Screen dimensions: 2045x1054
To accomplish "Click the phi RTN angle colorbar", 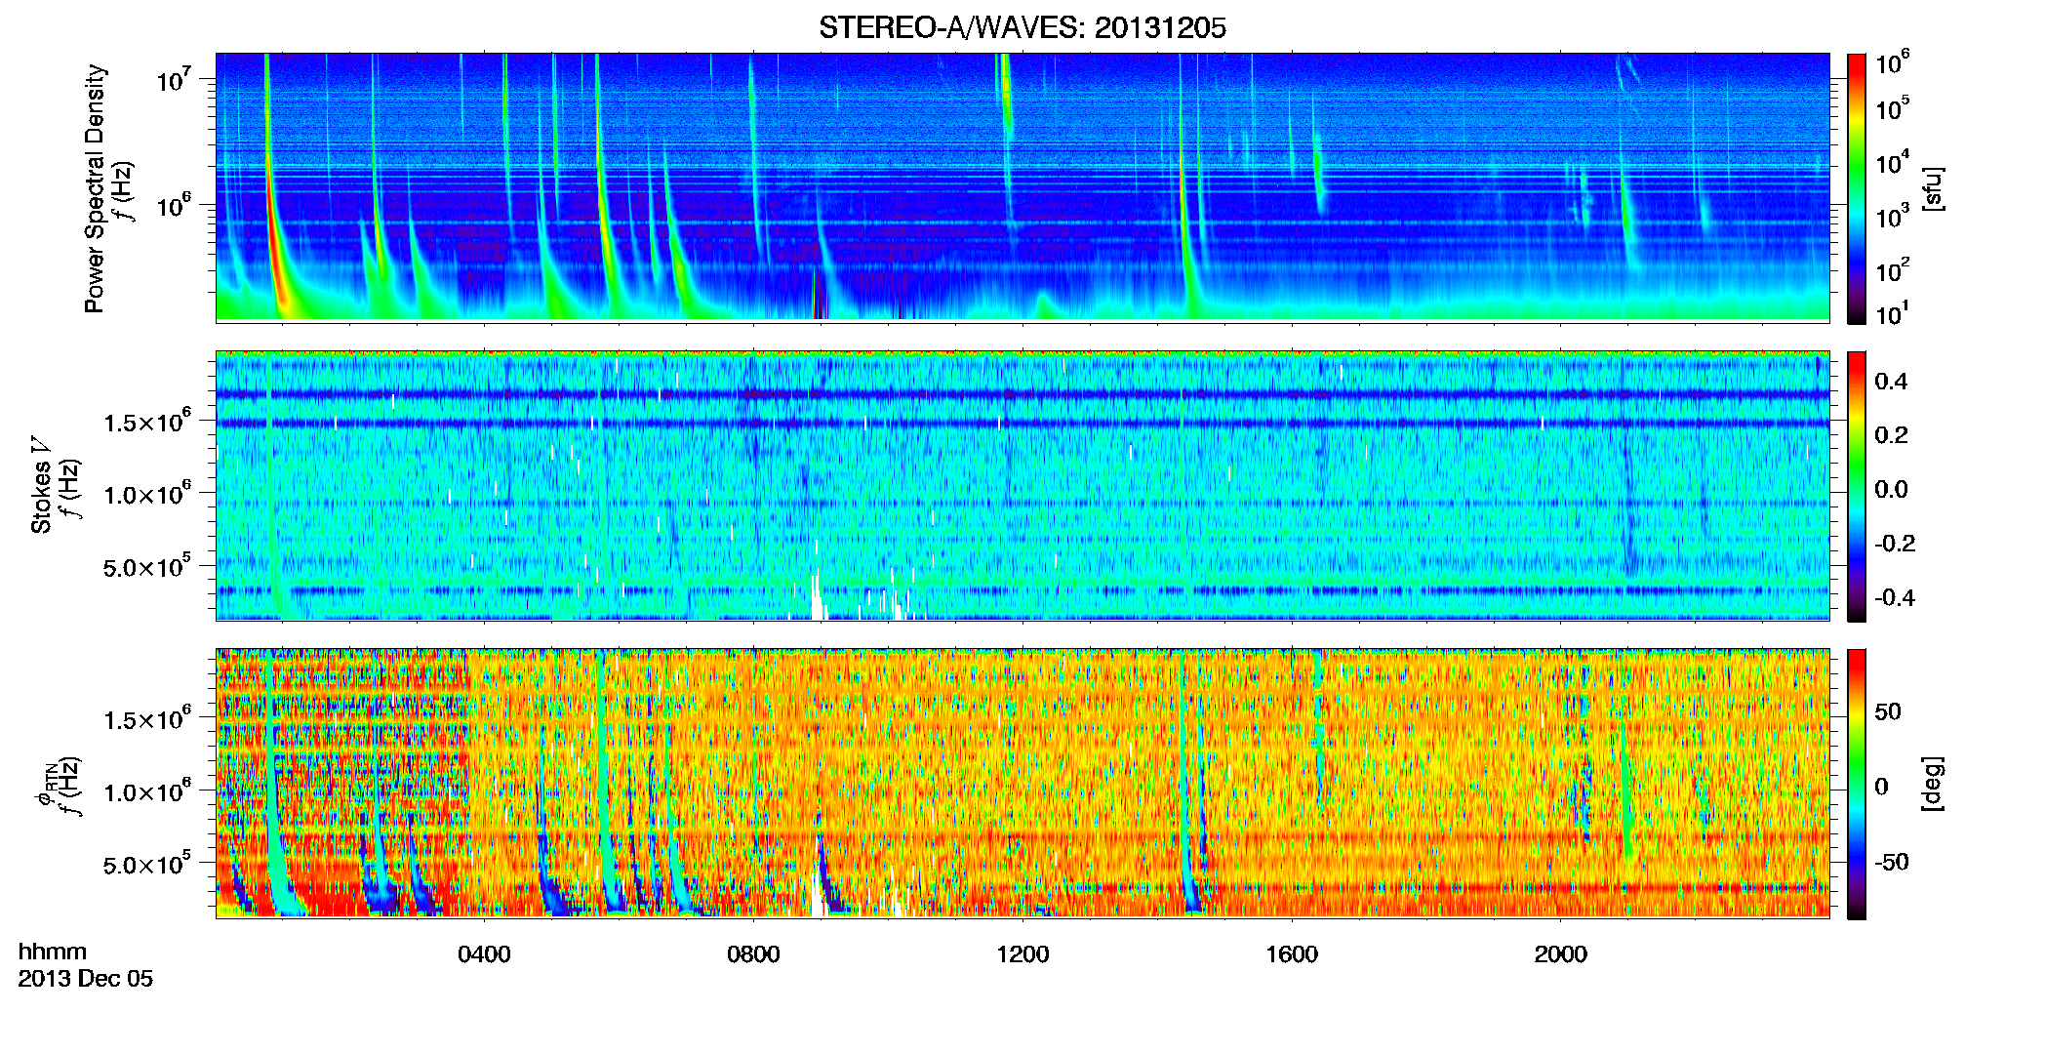I will pos(1857,784).
